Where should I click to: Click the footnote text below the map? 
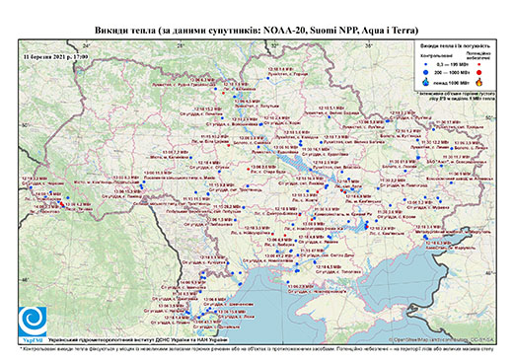click(x=256, y=348)
